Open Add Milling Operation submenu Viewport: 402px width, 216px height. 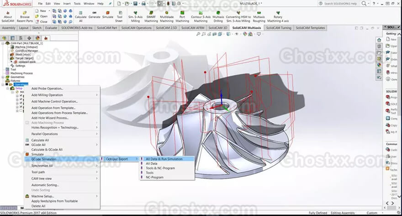[62, 95]
